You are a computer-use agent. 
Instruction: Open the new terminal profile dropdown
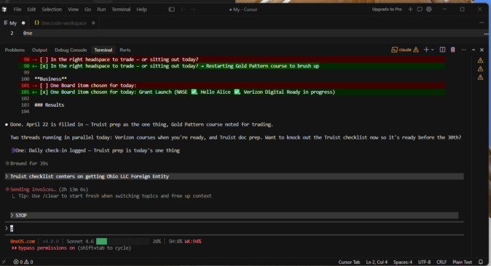pyautogui.click(x=432, y=50)
